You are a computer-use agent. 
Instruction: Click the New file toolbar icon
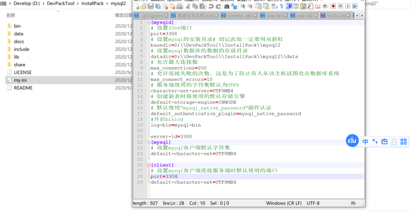[x=136, y=6]
